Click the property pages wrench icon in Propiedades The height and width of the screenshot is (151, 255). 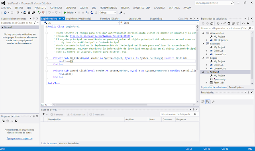[213, 102]
